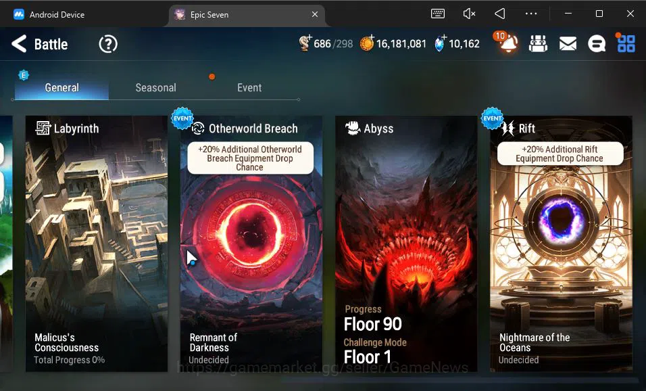Open the notifications bell with badge 10

(507, 43)
